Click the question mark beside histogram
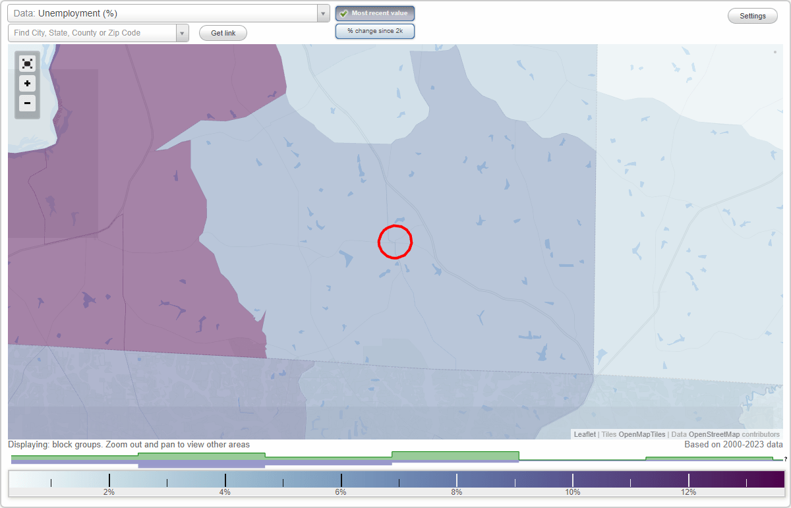791x508 pixels. point(785,459)
